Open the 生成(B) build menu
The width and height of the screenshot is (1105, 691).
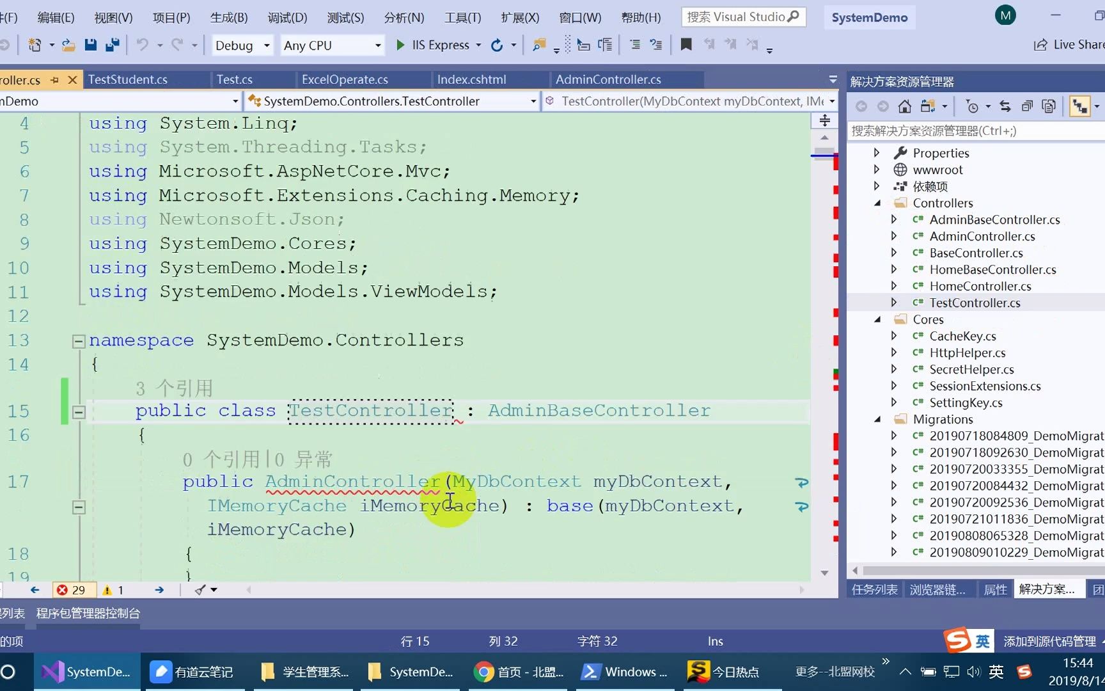coord(229,17)
